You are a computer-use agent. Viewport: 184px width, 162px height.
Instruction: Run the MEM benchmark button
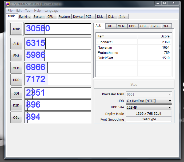(16, 68)
